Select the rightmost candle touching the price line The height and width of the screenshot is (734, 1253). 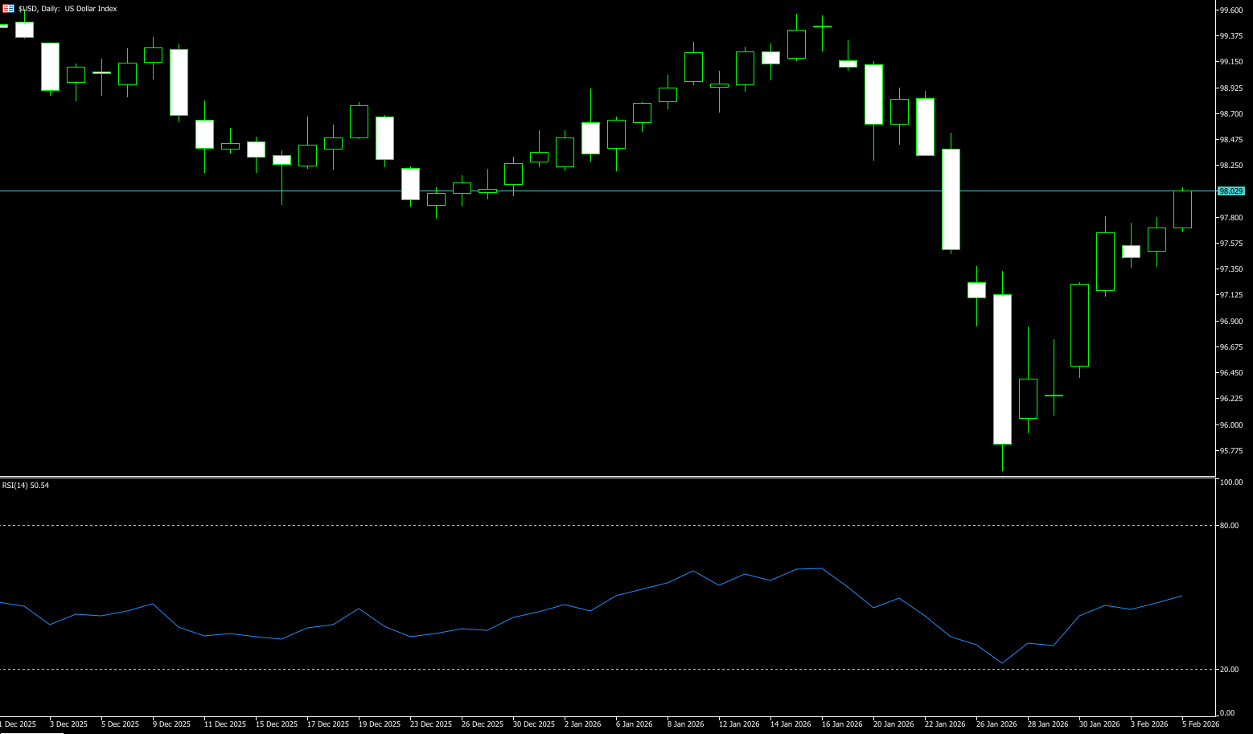click(x=1182, y=209)
